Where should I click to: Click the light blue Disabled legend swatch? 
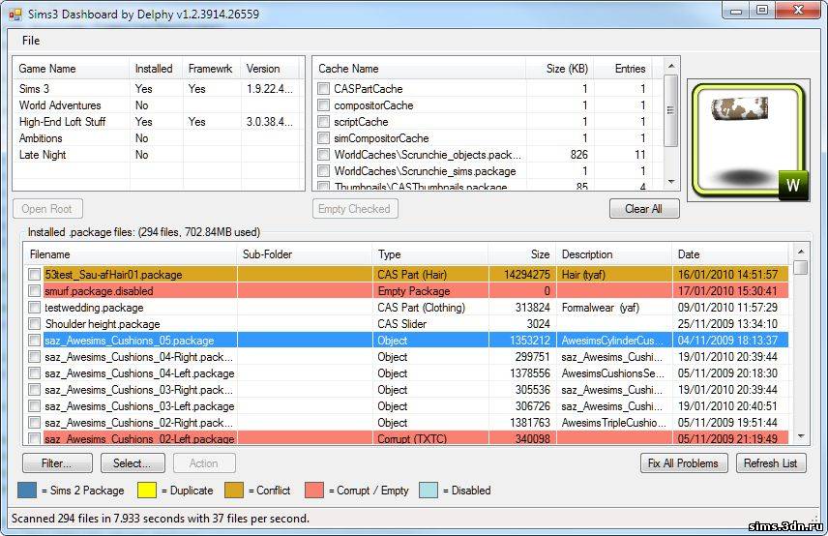429,491
